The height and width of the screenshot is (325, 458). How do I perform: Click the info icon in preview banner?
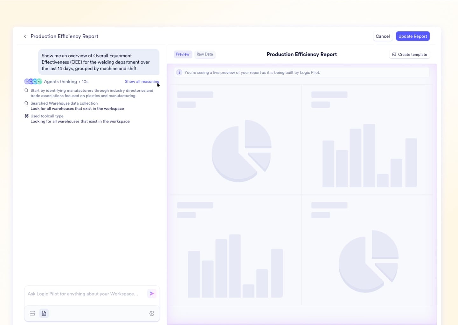[x=179, y=72]
